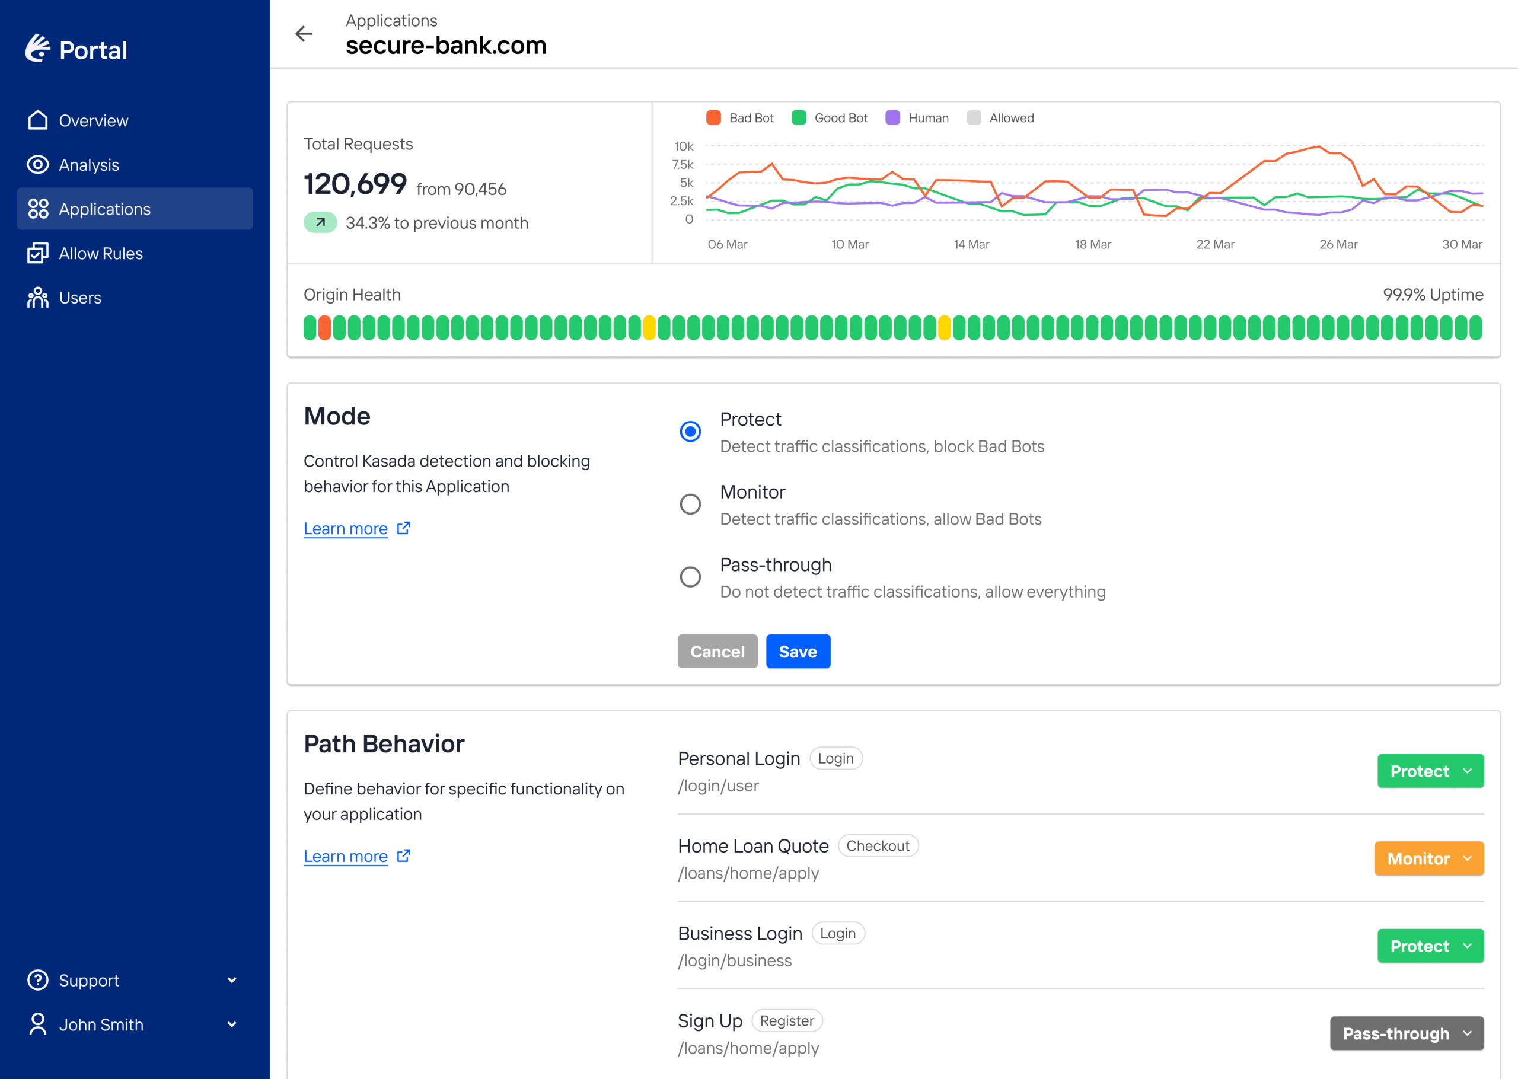
Task: Click the Analysis eye icon in sidebar
Action: coord(38,165)
